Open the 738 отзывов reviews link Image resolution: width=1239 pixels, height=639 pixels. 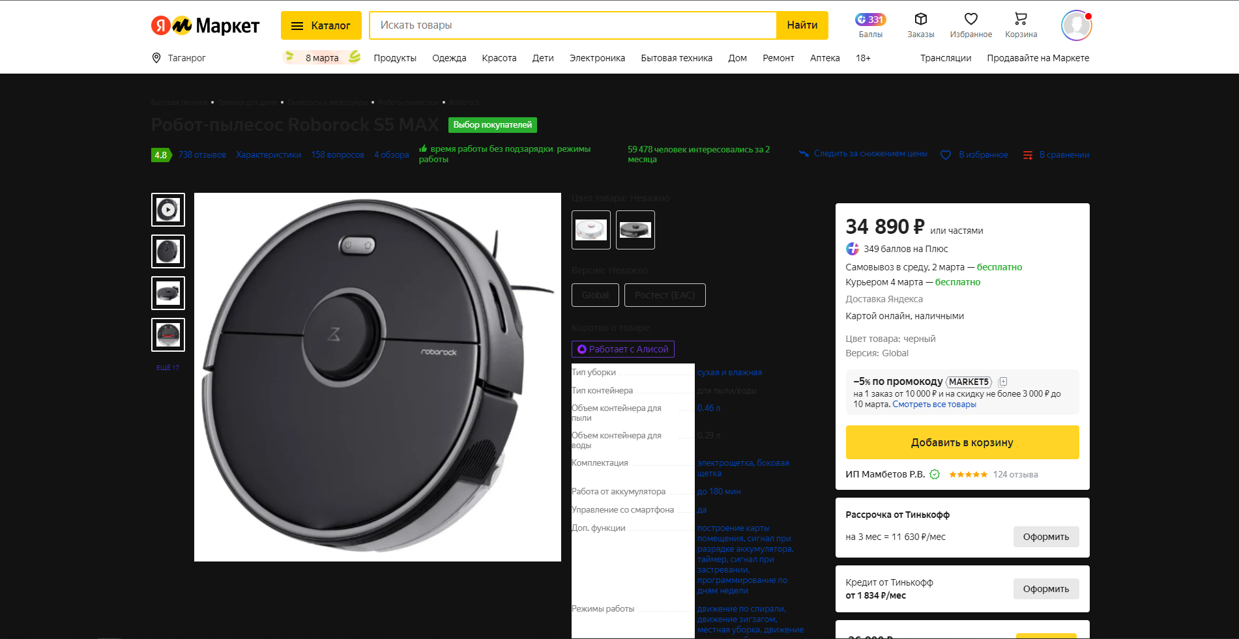(202, 155)
